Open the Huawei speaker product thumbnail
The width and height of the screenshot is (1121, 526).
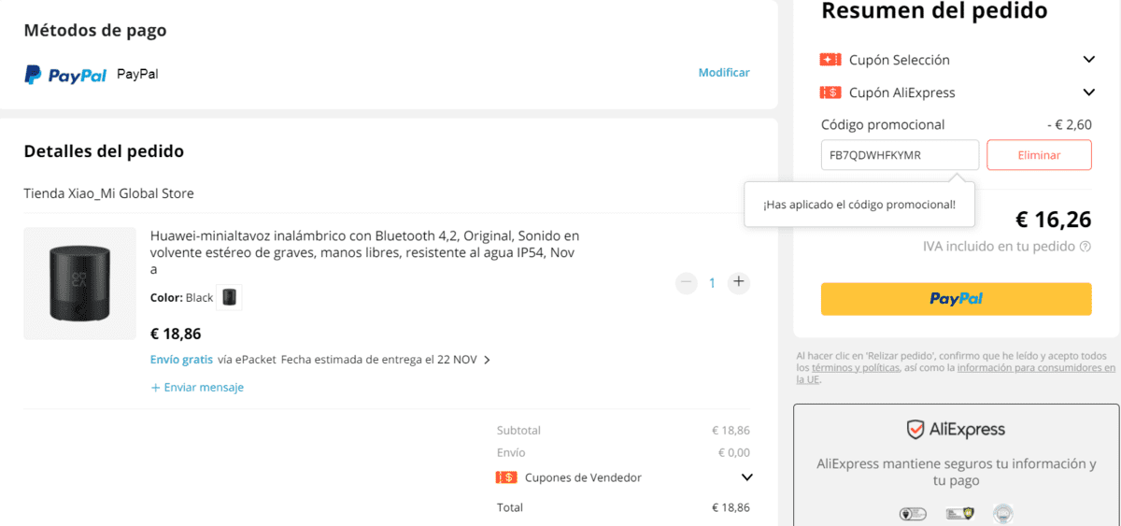pyautogui.click(x=79, y=283)
